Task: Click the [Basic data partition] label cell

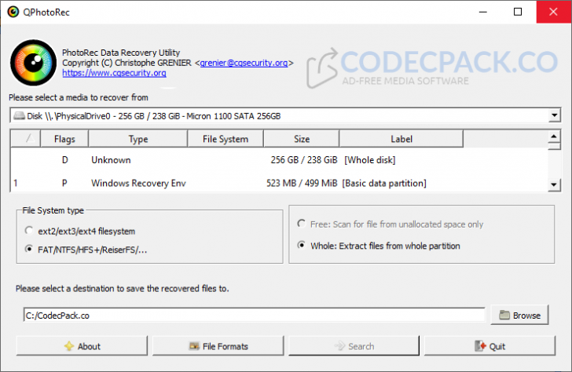Action: click(x=384, y=183)
